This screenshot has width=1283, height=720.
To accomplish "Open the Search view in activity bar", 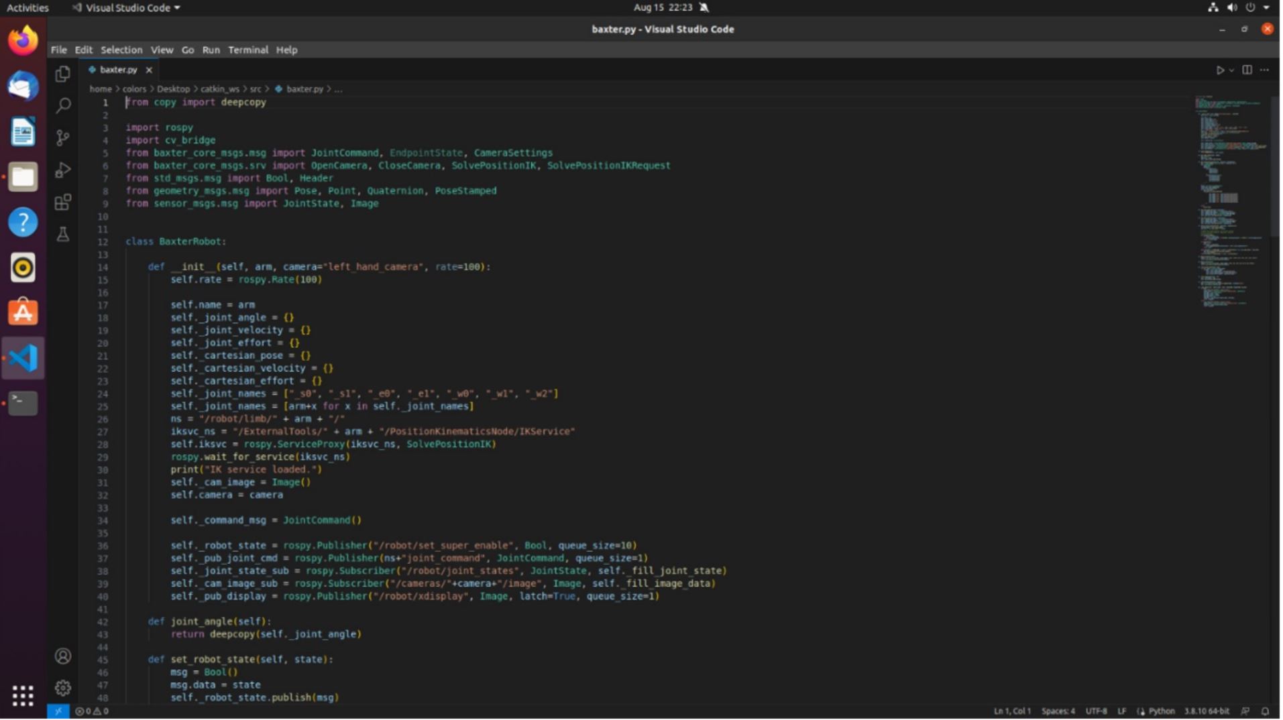I will coord(63,105).
